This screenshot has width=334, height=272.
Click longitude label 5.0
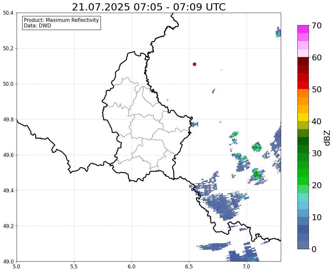[17, 266]
